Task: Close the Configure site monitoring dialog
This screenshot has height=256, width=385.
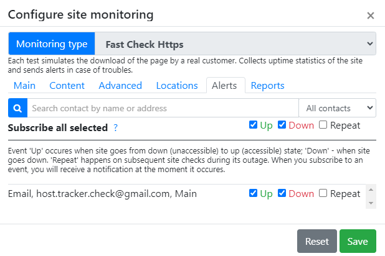Action: [x=371, y=16]
